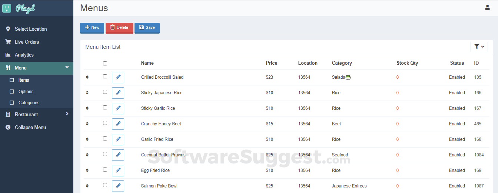
Task: Click the user profile icon
Action: [x=487, y=7]
